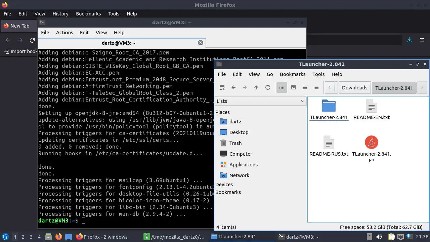The width and height of the screenshot is (430, 242).
Task: Launch Firefox from taskbar quick launch
Action: pos(58,237)
